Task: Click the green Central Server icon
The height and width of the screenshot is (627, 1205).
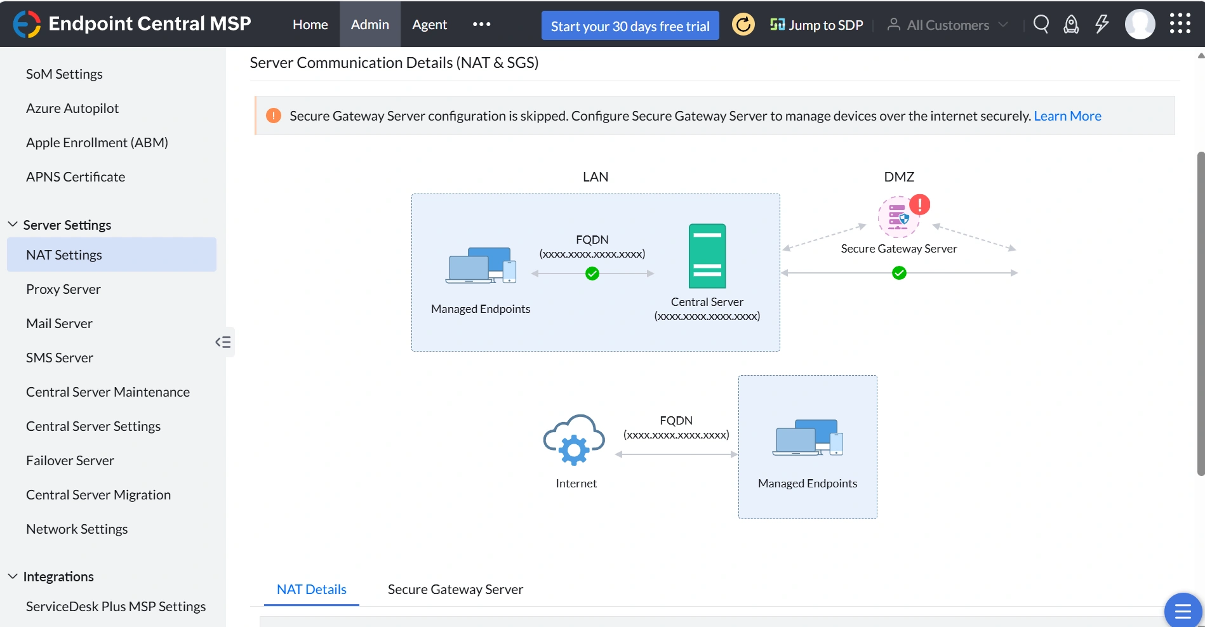Action: pyautogui.click(x=707, y=256)
